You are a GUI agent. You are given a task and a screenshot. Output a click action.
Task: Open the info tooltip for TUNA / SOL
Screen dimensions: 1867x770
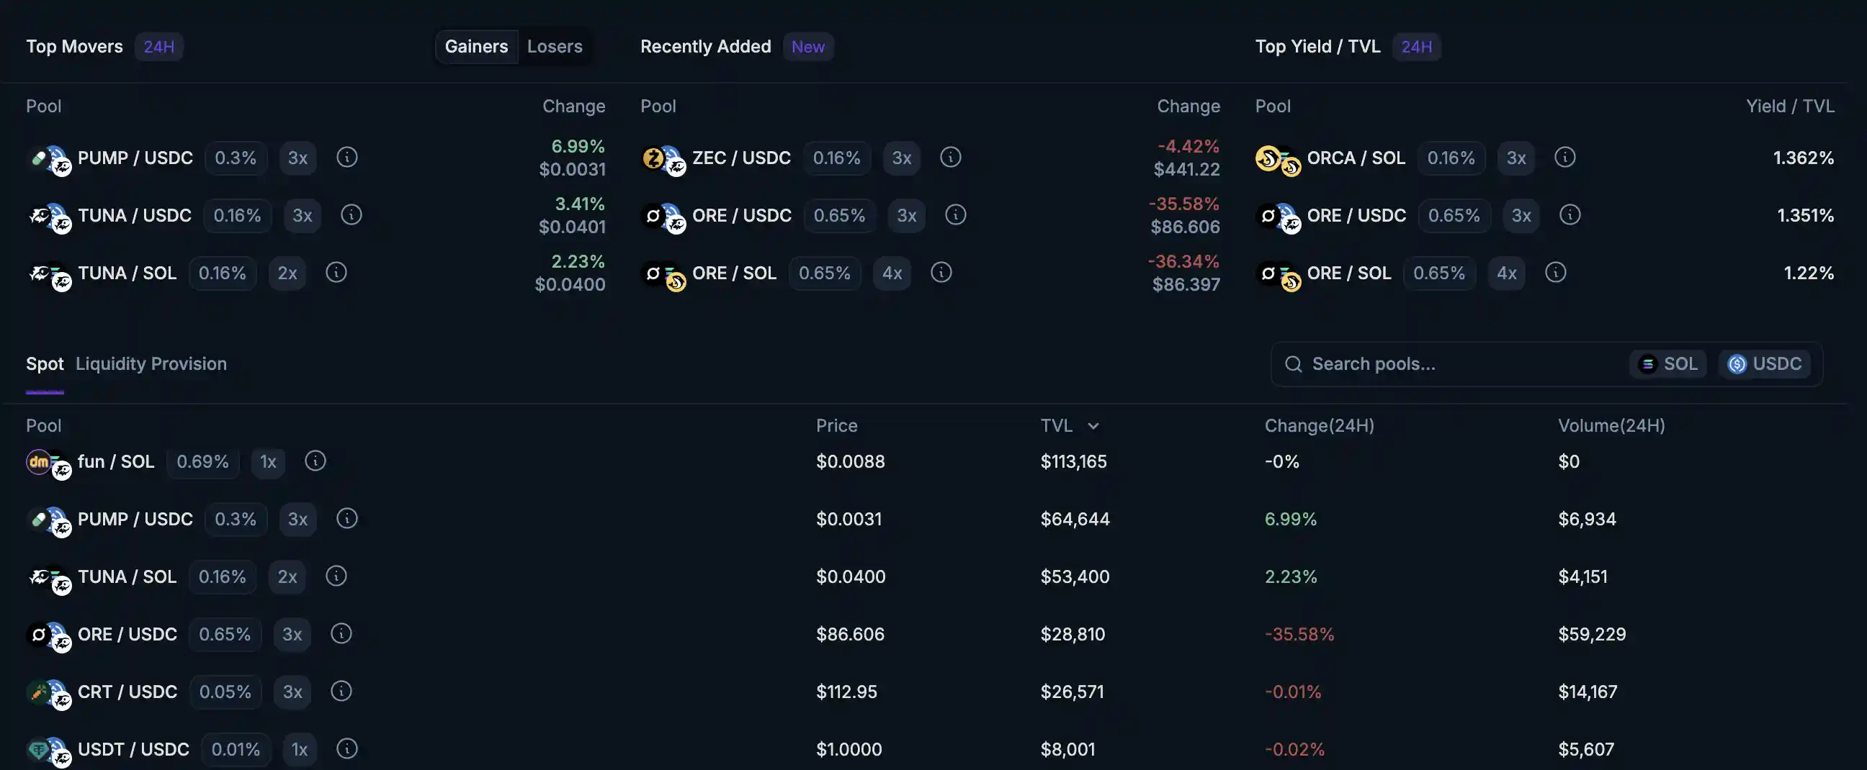click(336, 273)
